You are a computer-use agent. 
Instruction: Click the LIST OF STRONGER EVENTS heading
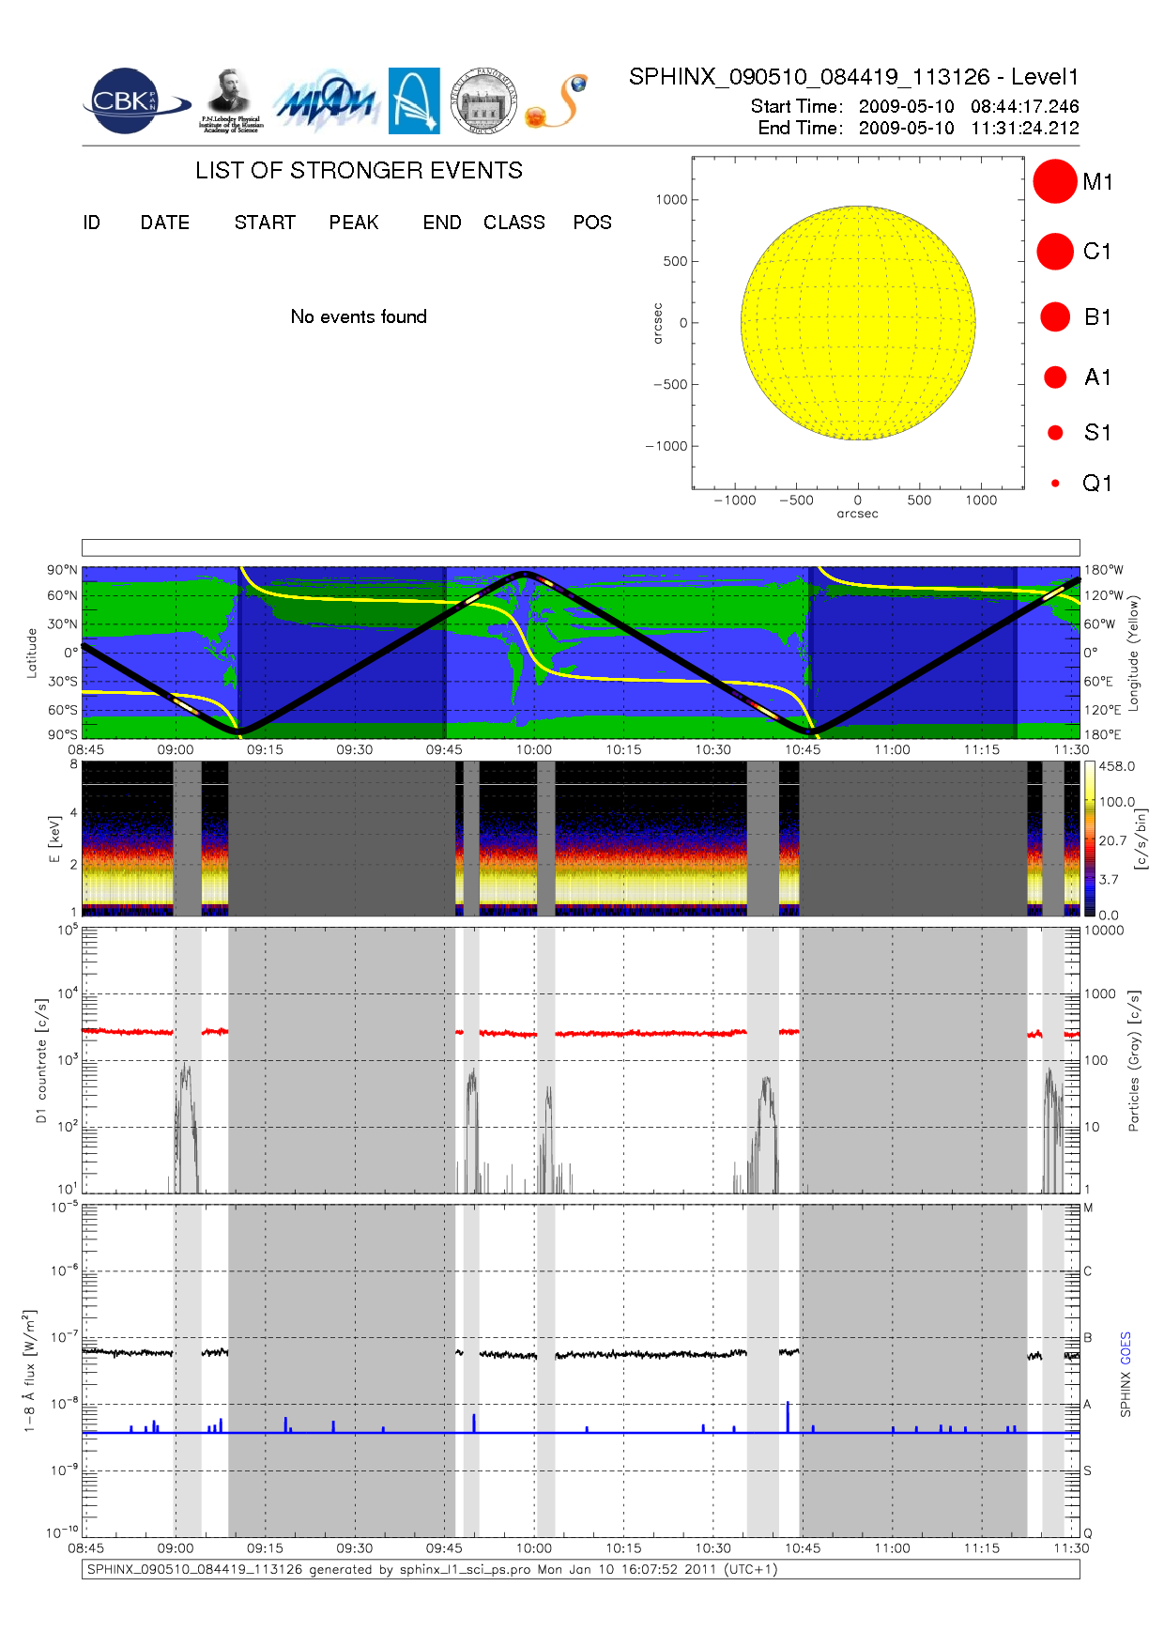[359, 170]
